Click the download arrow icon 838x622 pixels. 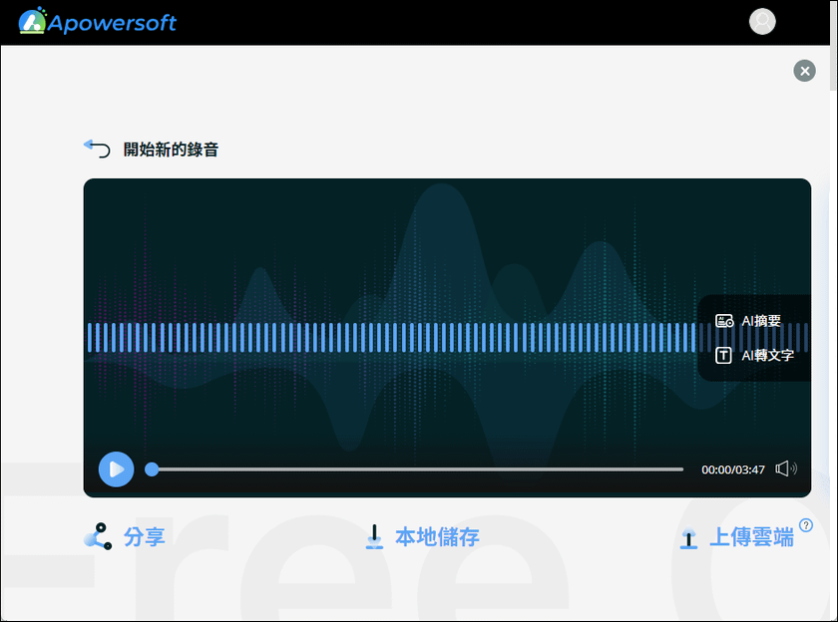[374, 536]
